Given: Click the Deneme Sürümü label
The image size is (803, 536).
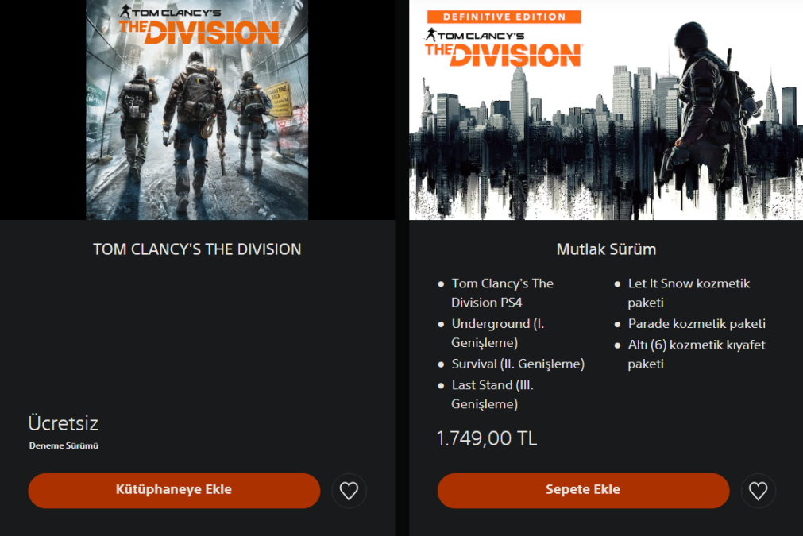Looking at the screenshot, I should [64, 445].
